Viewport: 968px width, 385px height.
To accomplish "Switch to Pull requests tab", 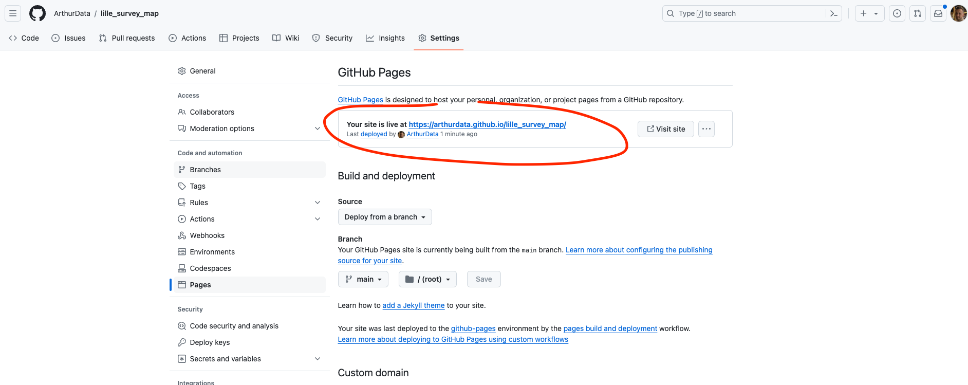I will click(127, 38).
